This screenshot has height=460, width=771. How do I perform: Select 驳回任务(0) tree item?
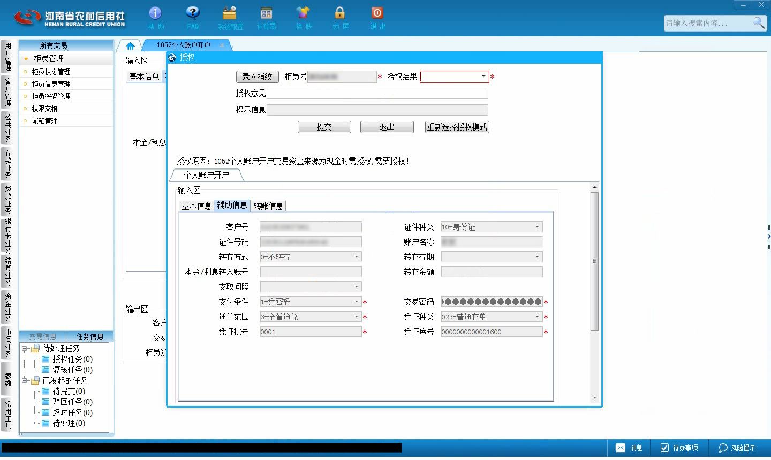click(x=72, y=402)
